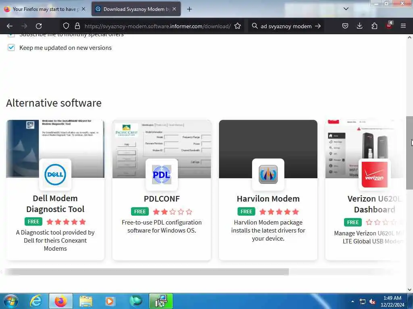
Task: Click FREE badge under Dell Modem Diagnostic Tool
Action: [33, 222]
